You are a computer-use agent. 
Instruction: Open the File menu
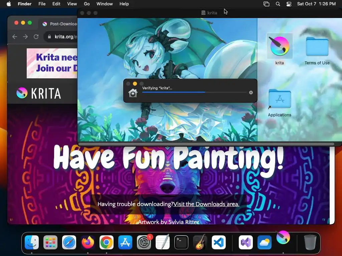[x=42, y=4]
